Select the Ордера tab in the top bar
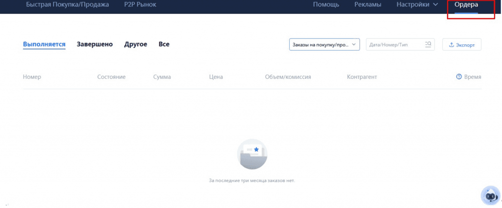This screenshot has height=208, width=502. 466,4
